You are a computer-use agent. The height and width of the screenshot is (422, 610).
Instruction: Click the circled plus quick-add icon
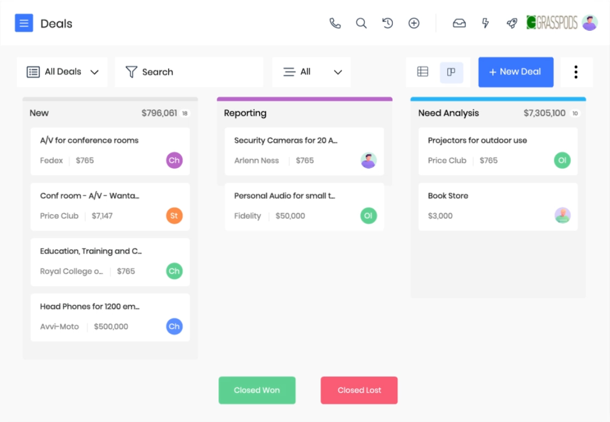tap(414, 23)
